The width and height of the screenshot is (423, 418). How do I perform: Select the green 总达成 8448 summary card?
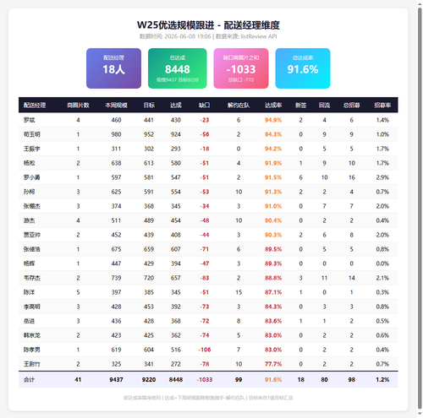pos(178,68)
